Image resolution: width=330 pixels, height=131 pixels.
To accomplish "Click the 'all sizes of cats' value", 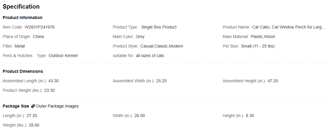I will click(150, 56).
